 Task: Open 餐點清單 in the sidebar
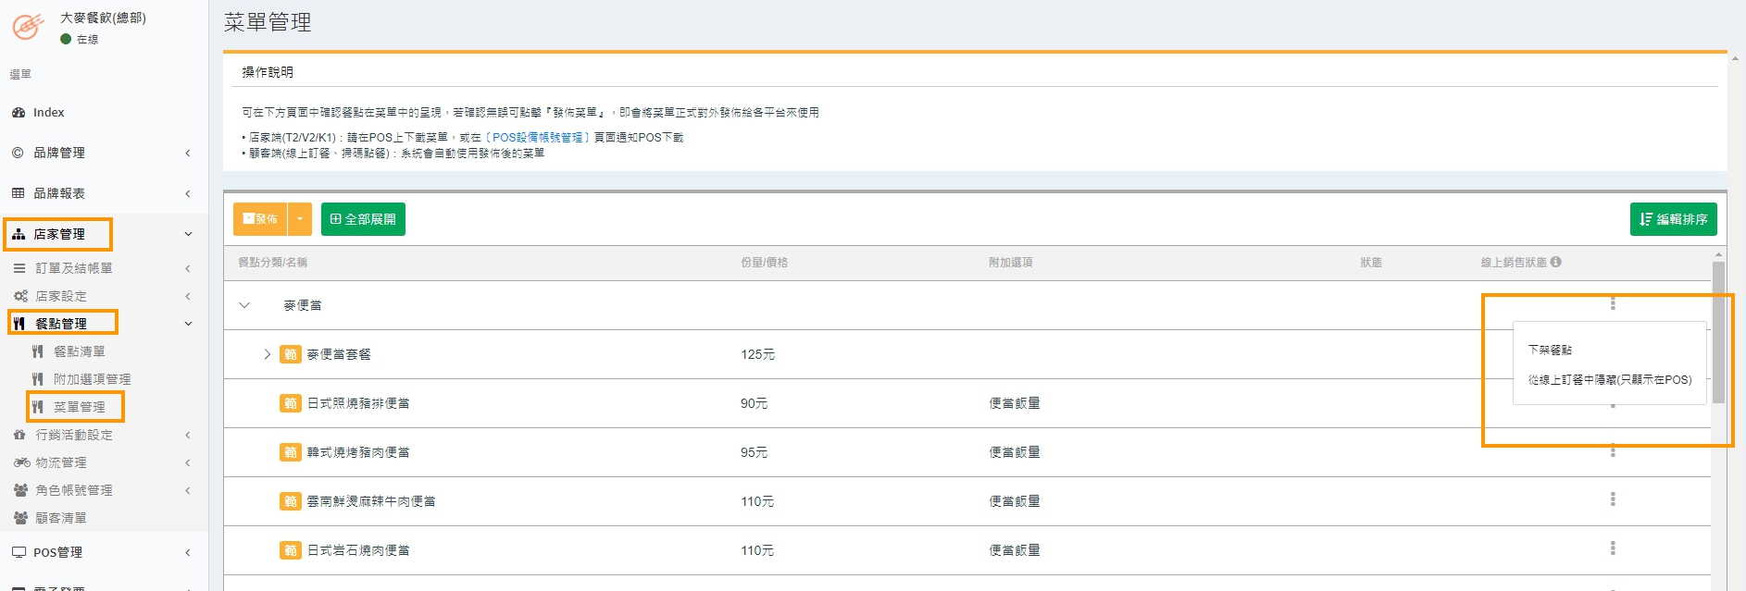(79, 351)
